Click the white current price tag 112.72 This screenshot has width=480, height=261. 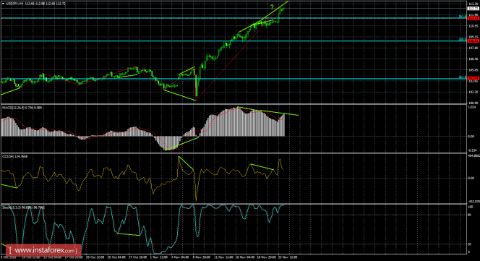coord(473,9)
